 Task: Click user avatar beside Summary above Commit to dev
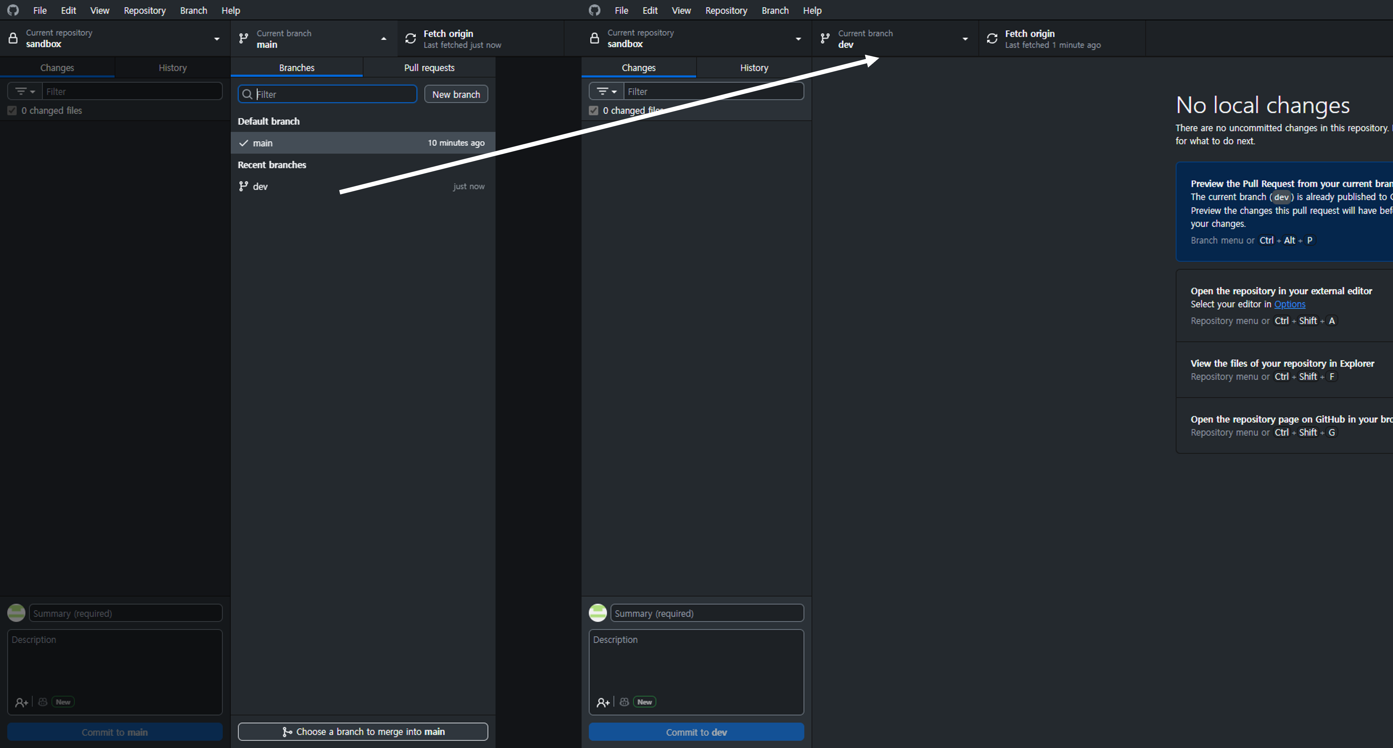(x=597, y=613)
